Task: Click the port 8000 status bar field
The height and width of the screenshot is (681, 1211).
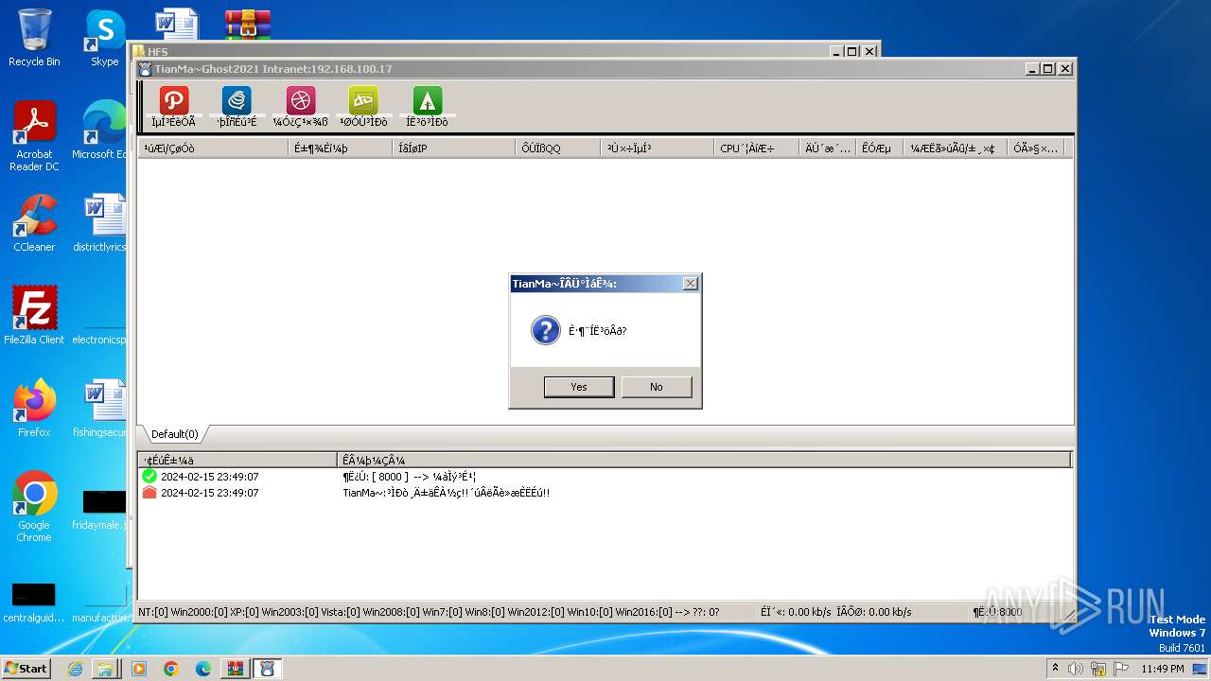Action: pos(998,612)
